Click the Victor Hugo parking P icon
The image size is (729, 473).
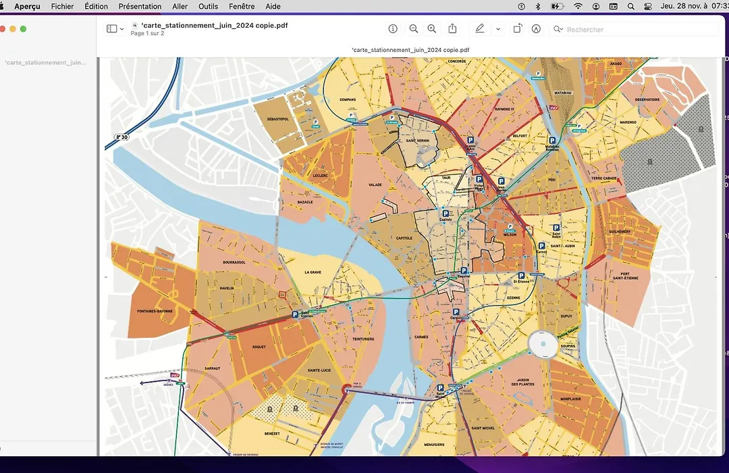coord(479,179)
